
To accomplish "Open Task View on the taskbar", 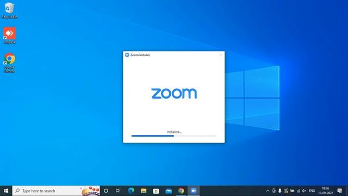I will click(118, 191).
